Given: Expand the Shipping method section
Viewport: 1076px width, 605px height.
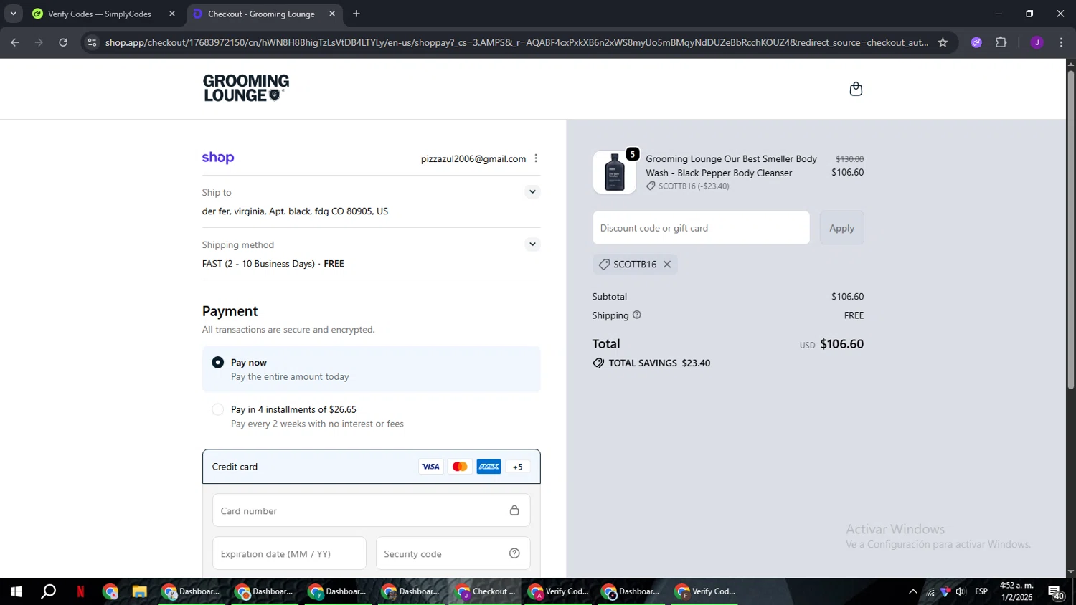Looking at the screenshot, I should [532, 244].
